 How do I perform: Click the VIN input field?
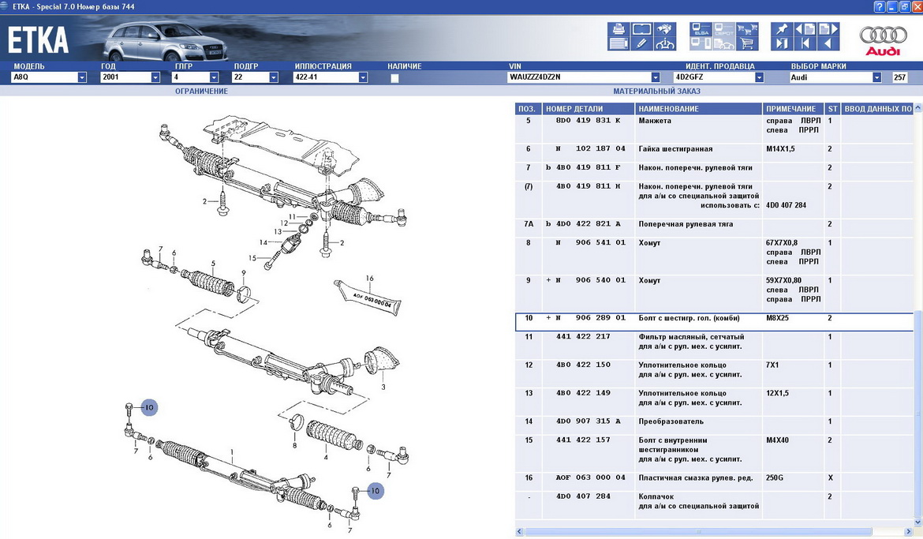(x=578, y=77)
